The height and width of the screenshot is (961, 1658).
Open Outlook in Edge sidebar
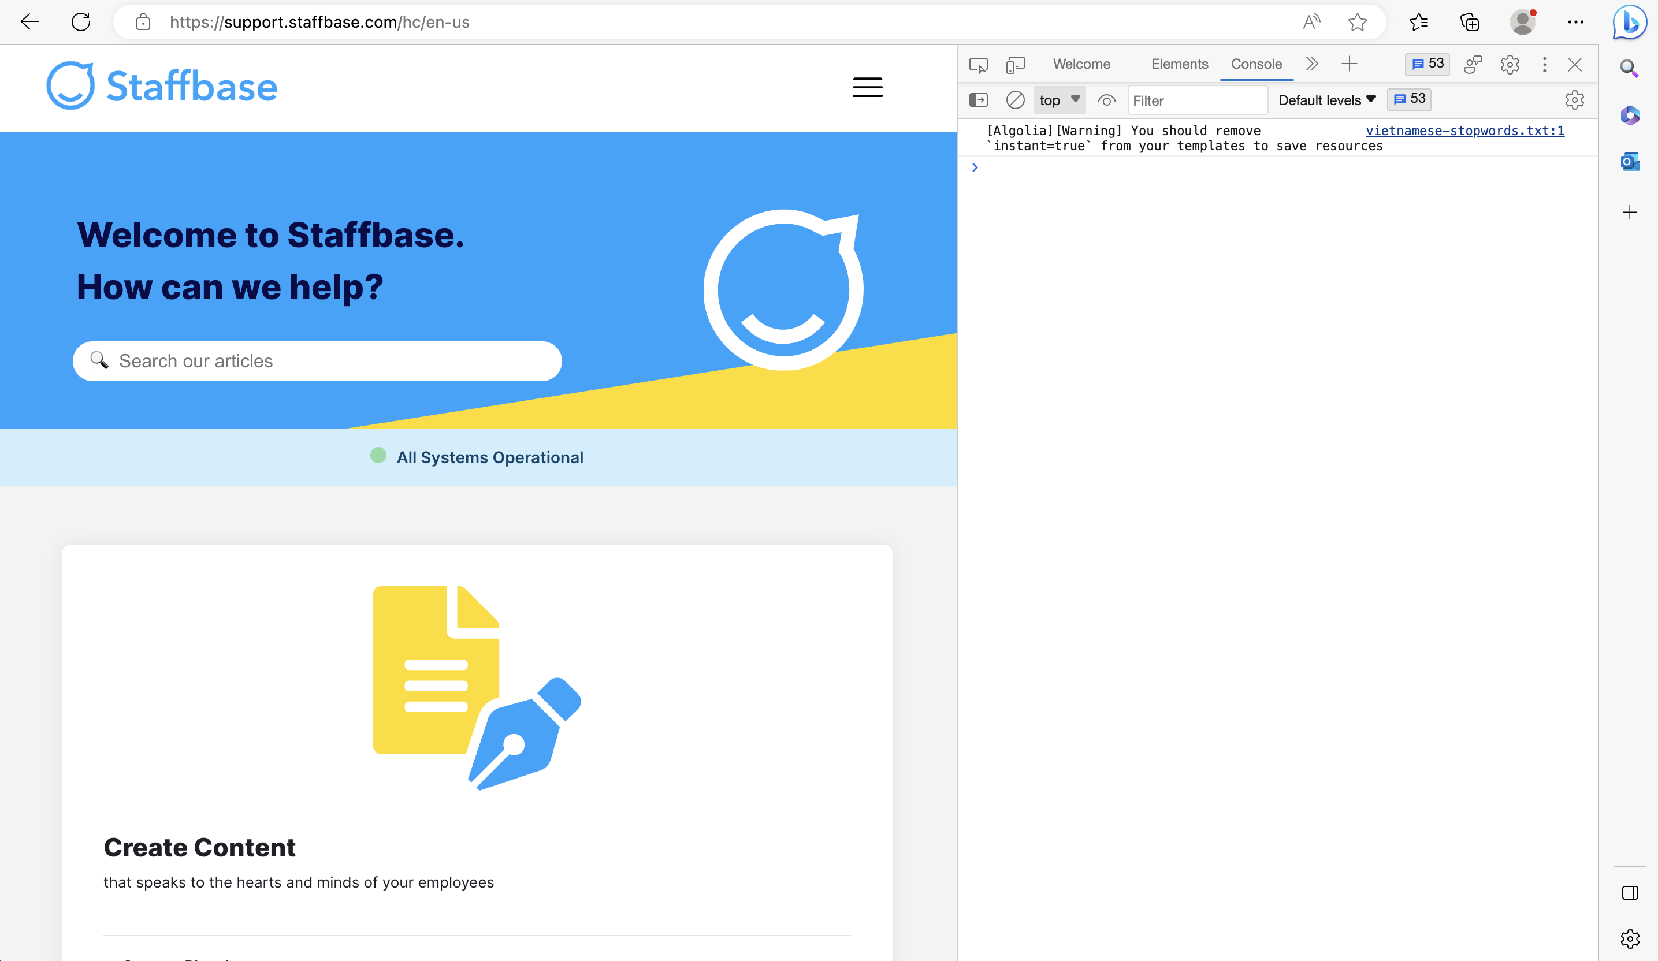click(1629, 161)
